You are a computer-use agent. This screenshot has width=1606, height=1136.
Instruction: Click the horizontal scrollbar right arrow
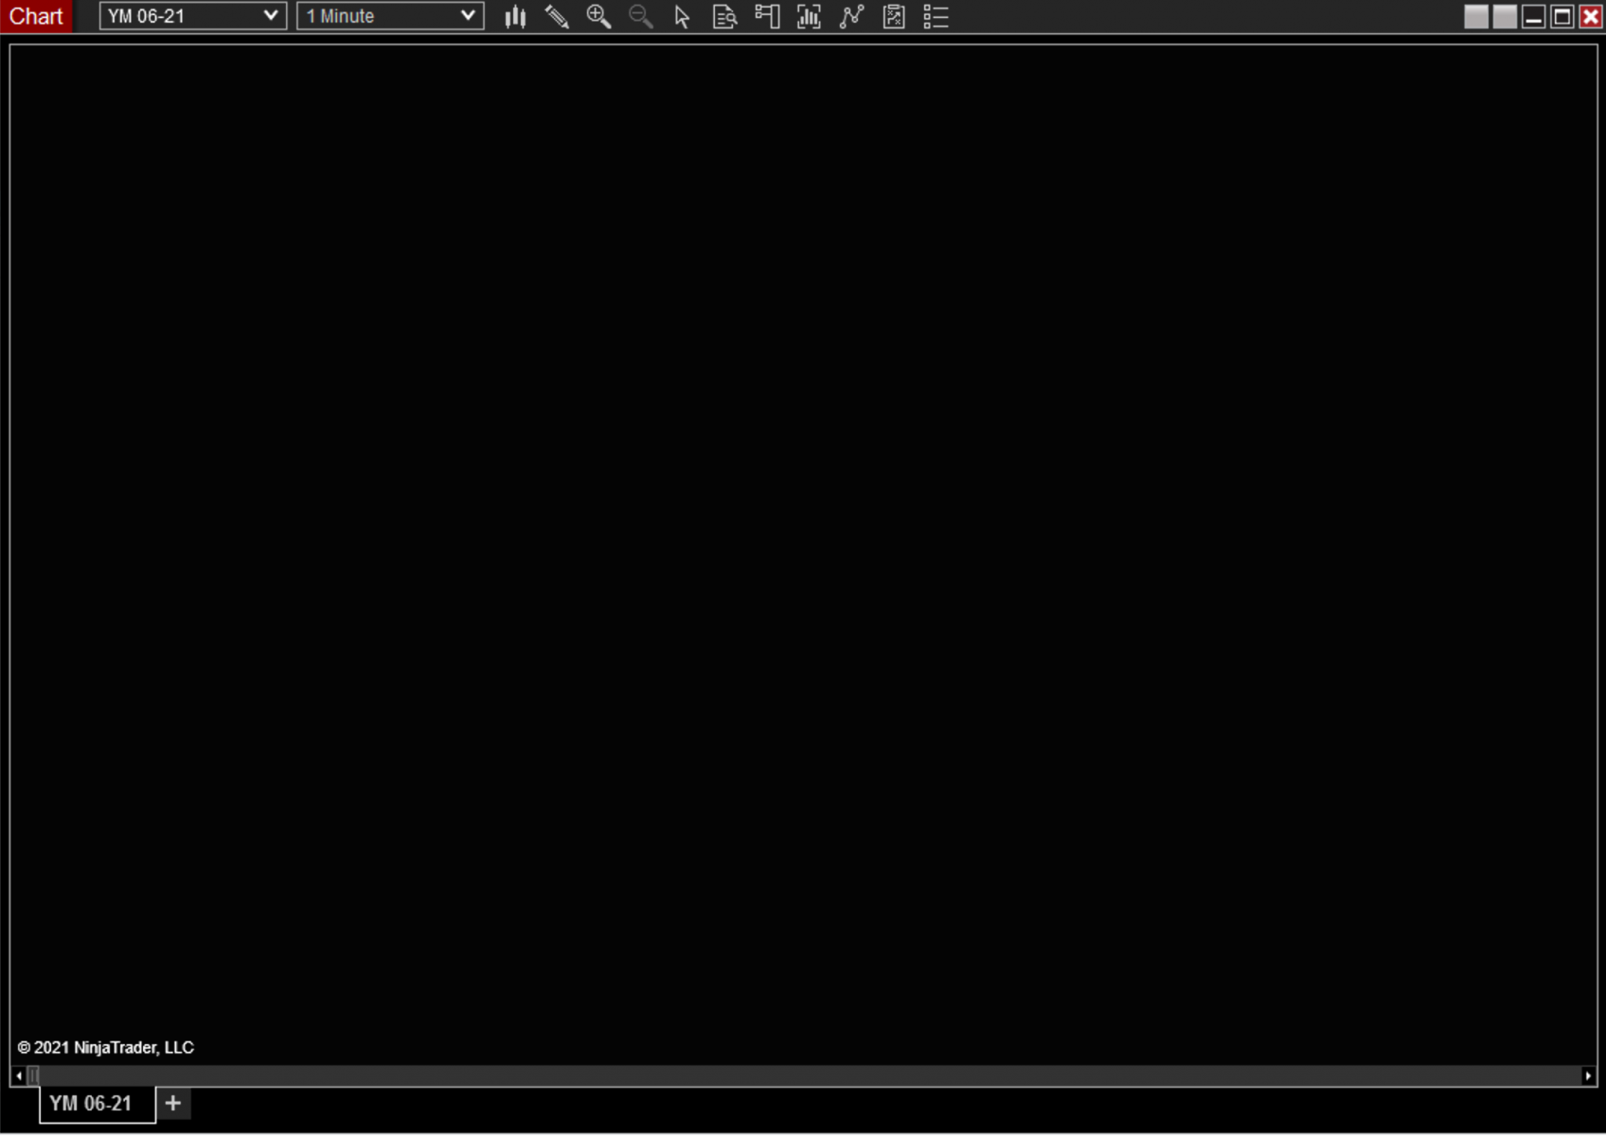[1589, 1075]
